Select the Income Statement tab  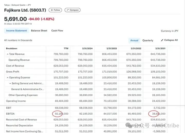coord(16,31)
